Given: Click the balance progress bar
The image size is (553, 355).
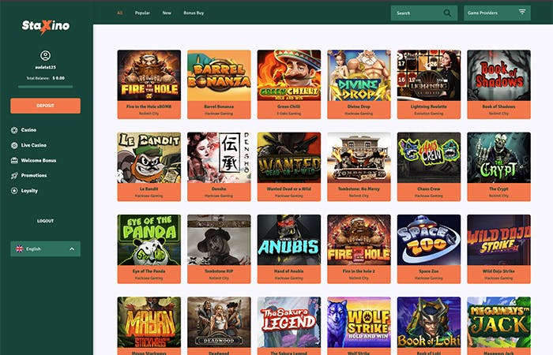Looking at the screenshot, I should point(46,86).
